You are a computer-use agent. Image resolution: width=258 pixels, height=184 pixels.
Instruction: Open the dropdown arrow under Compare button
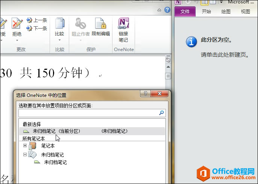point(59,40)
